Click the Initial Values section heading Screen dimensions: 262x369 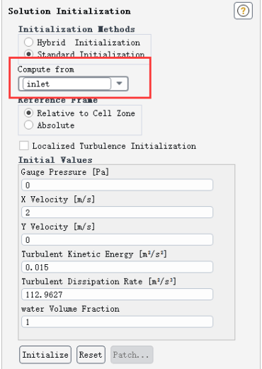(55, 160)
